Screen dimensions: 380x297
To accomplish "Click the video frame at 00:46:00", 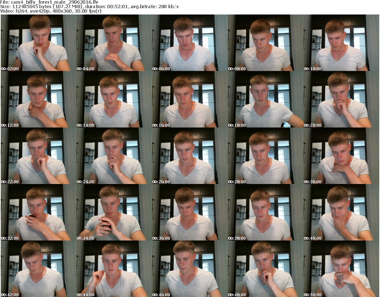I will (190, 269).
